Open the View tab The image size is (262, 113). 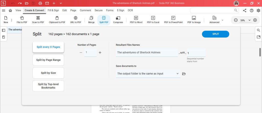pyautogui.click(x=18, y=10)
